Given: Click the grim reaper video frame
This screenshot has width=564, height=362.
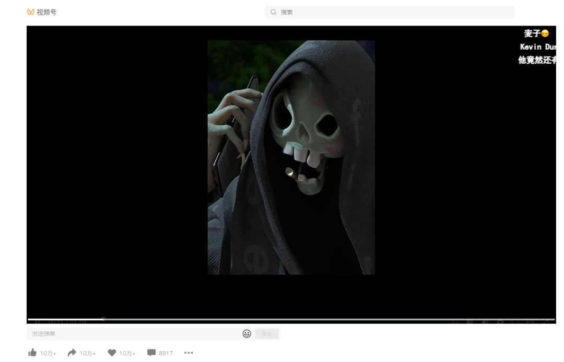Looking at the screenshot, I should click(291, 157).
